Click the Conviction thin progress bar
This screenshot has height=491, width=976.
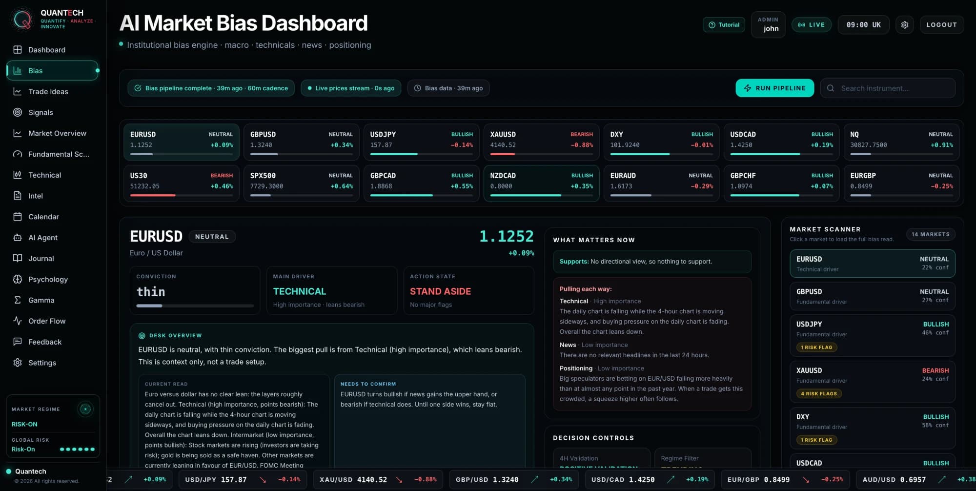pos(195,306)
